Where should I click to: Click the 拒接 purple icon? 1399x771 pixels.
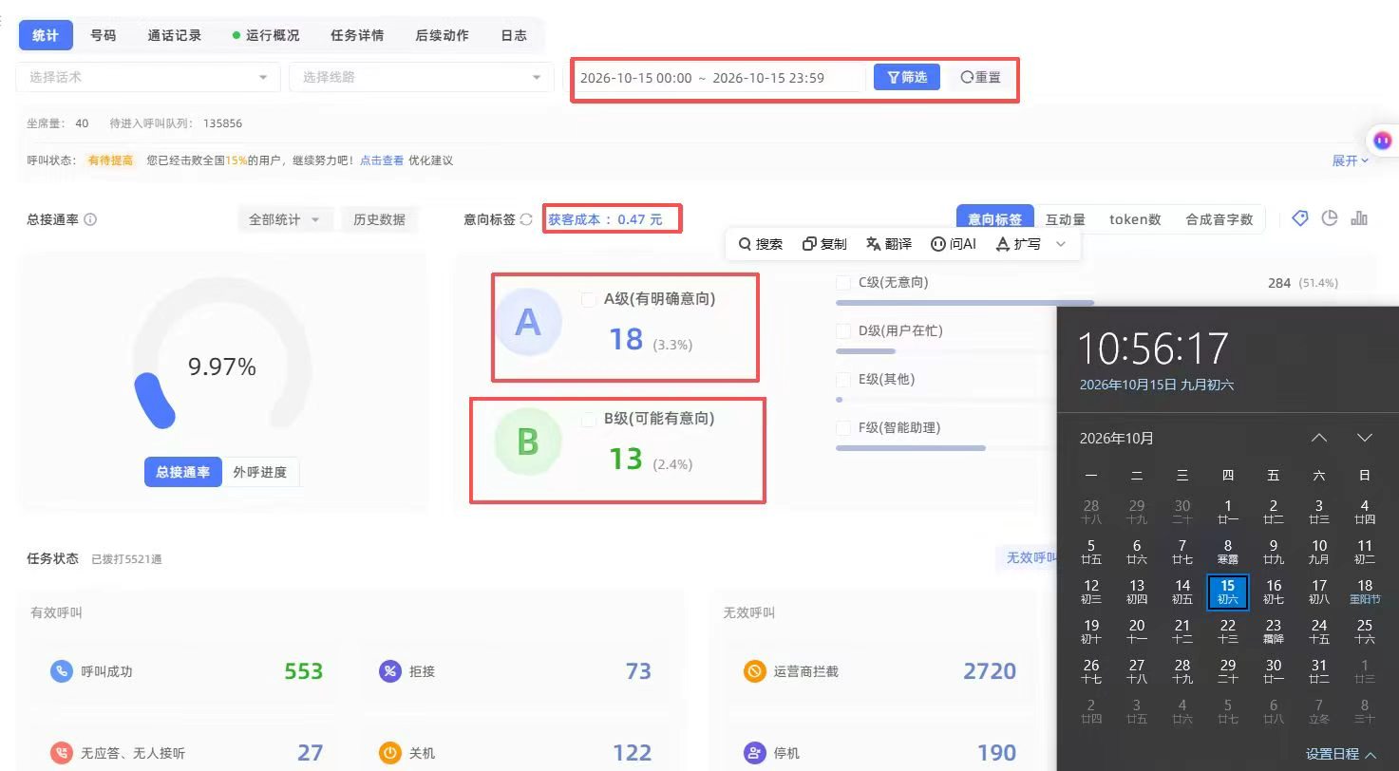[x=389, y=671]
